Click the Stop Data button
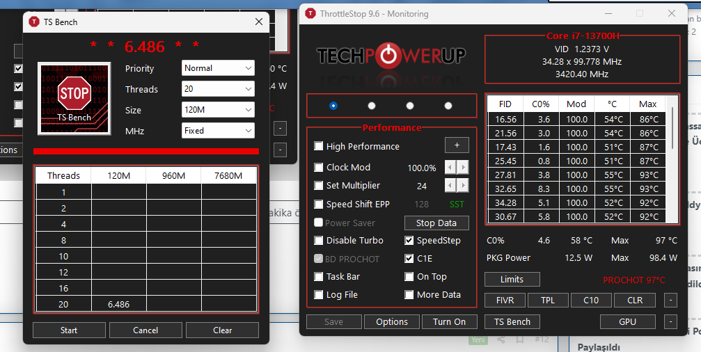 [x=436, y=223]
